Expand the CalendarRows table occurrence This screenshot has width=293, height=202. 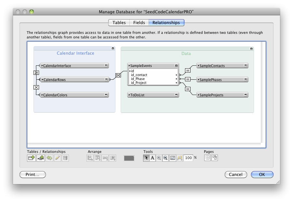coord(106,79)
